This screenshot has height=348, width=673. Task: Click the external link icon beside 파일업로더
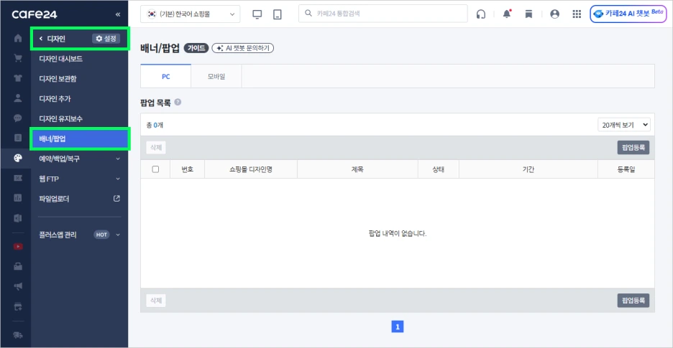click(116, 199)
